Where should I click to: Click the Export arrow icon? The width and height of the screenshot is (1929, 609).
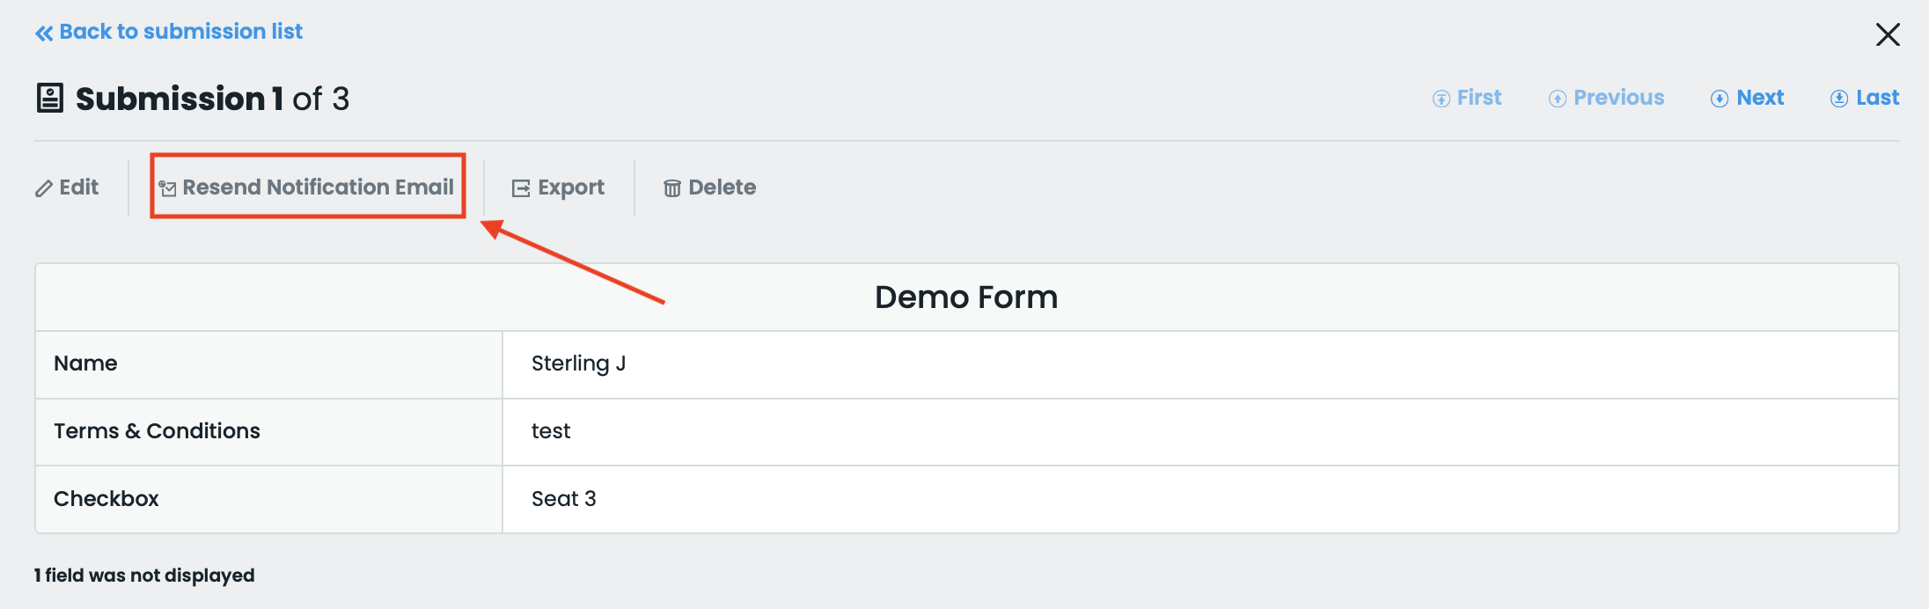[521, 188]
